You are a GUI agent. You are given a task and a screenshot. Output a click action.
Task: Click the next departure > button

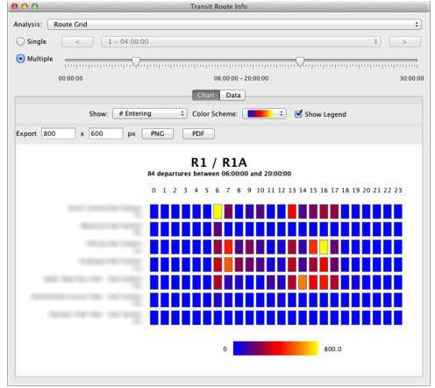[404, 41]
